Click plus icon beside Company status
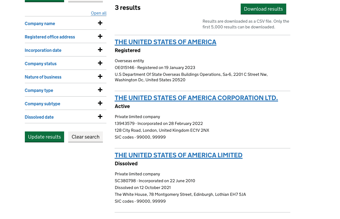This screenshot has height=219, width=340. [100, 63]
